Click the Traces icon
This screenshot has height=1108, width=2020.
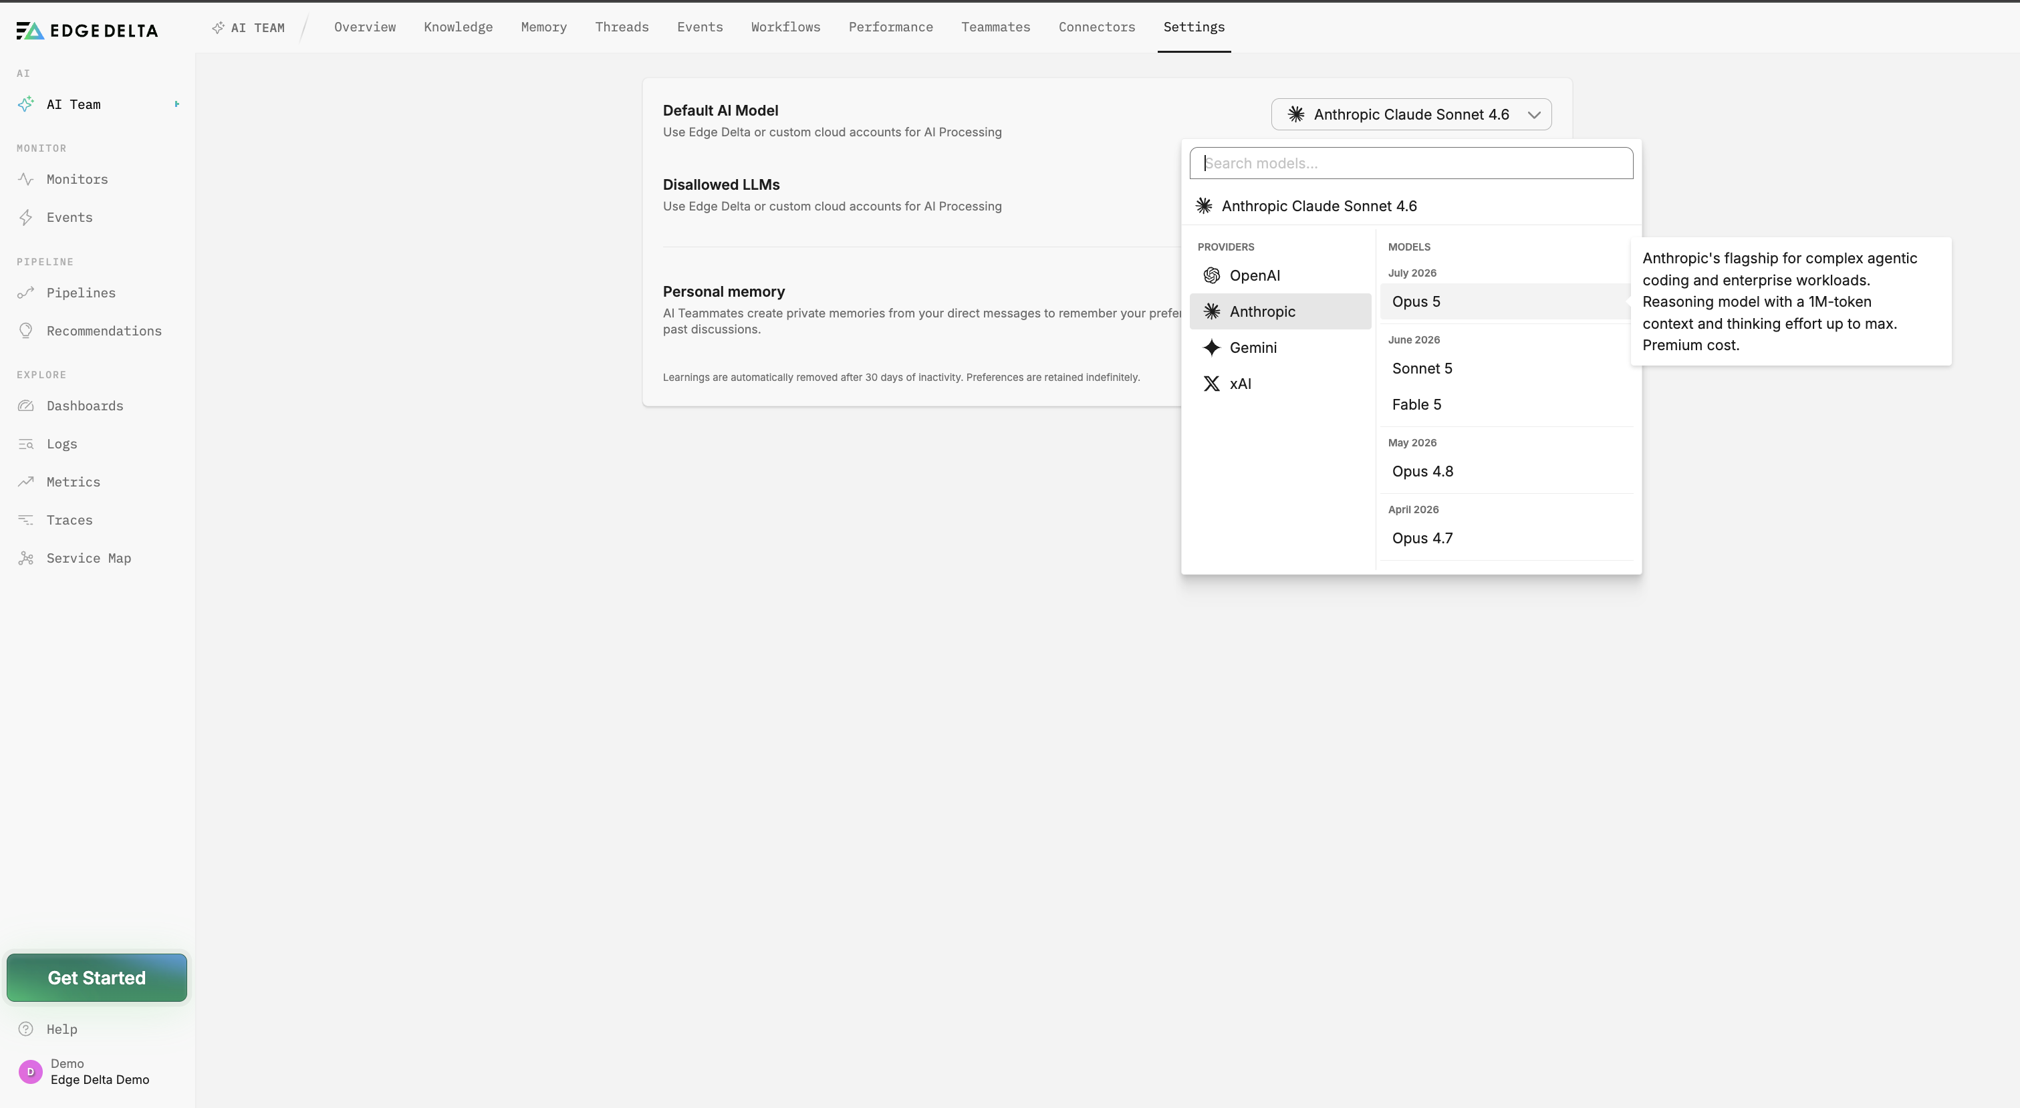pos(26,520)
